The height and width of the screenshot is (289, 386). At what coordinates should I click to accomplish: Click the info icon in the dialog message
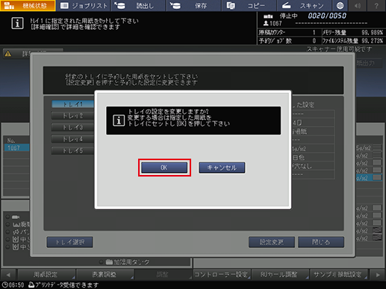119,121
